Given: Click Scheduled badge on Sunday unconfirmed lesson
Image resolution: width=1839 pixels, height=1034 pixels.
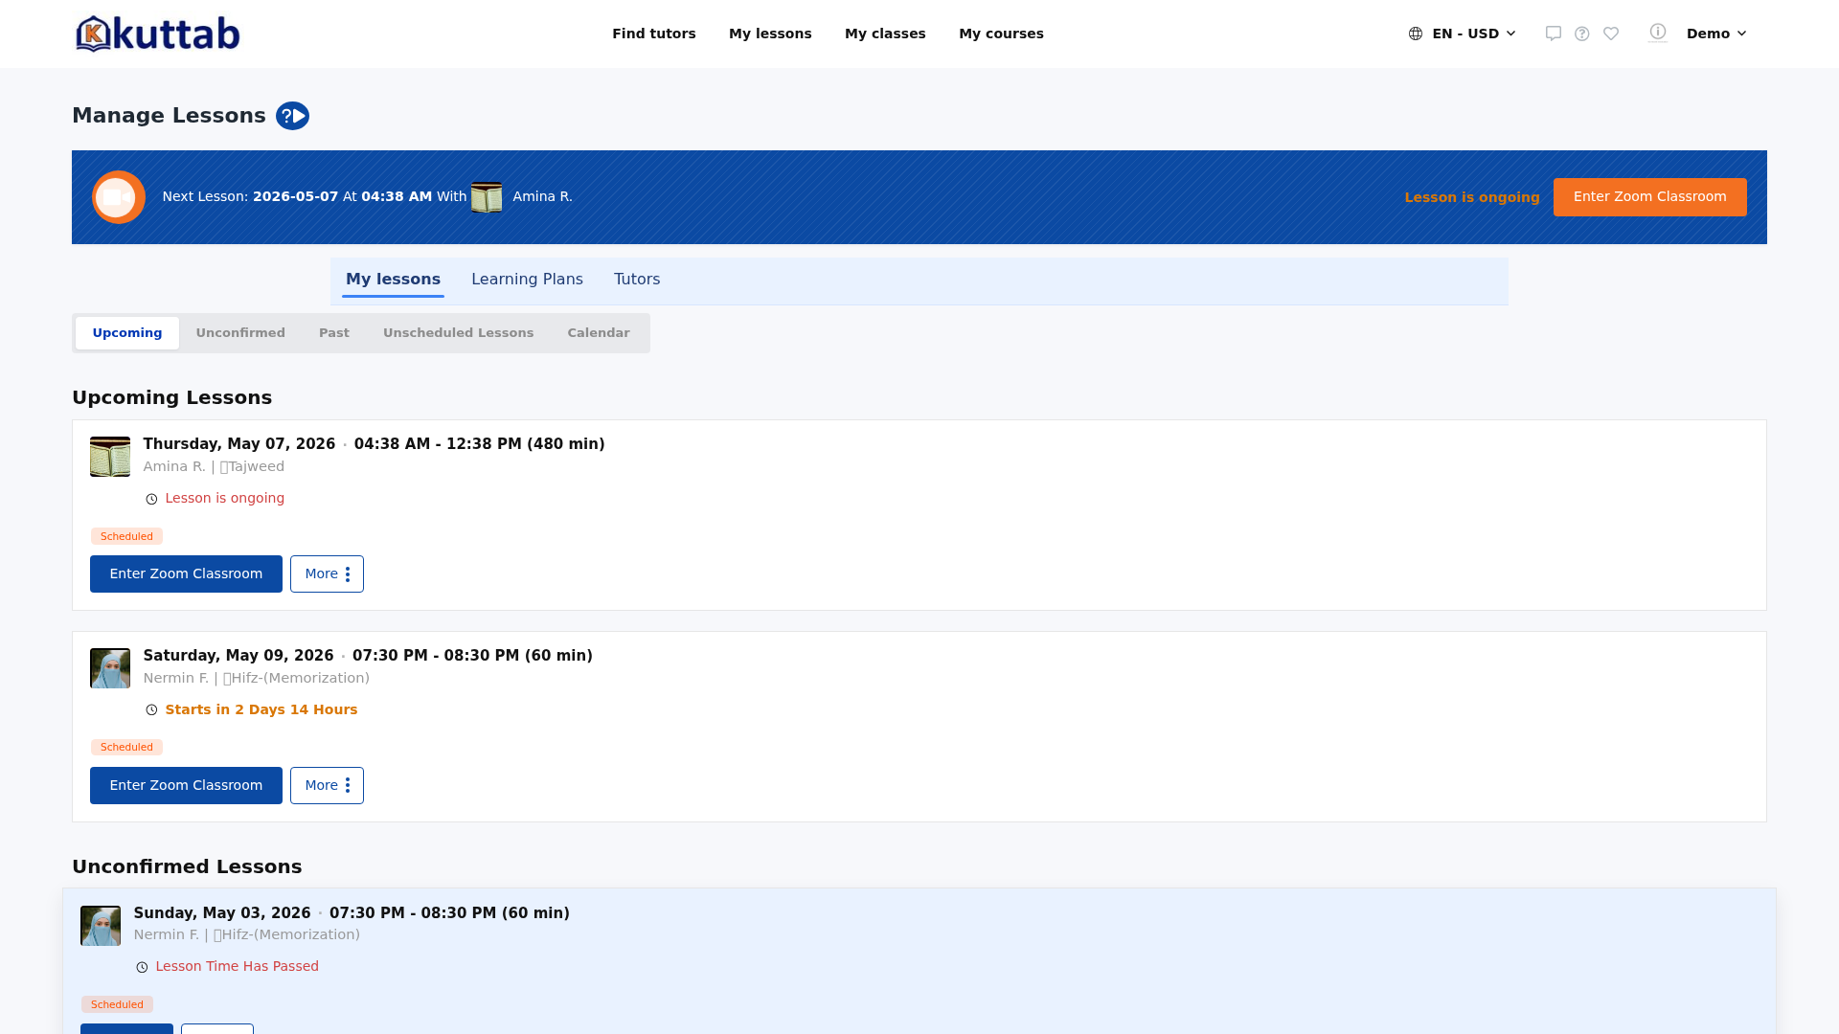Looking at the screenshot, I should [x=117, y=1004].
